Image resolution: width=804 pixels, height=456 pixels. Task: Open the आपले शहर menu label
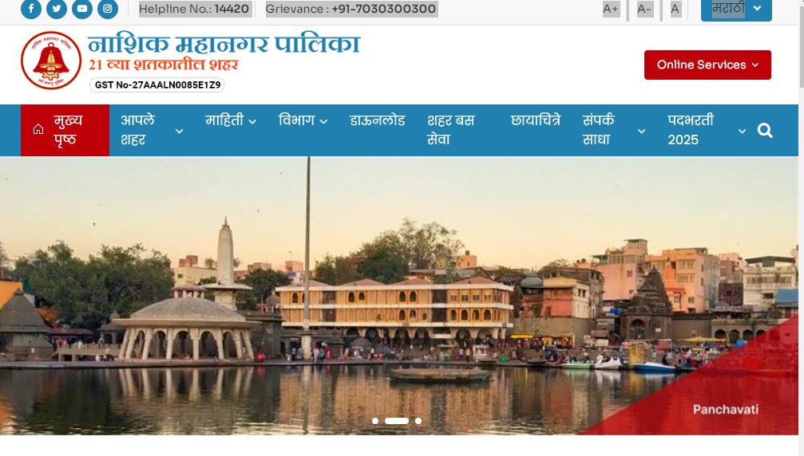point(137,130)
